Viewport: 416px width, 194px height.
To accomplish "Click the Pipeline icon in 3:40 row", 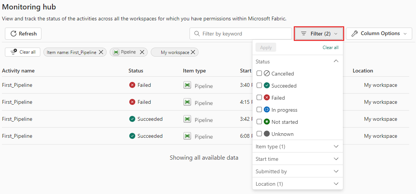I will coord(187,85).
